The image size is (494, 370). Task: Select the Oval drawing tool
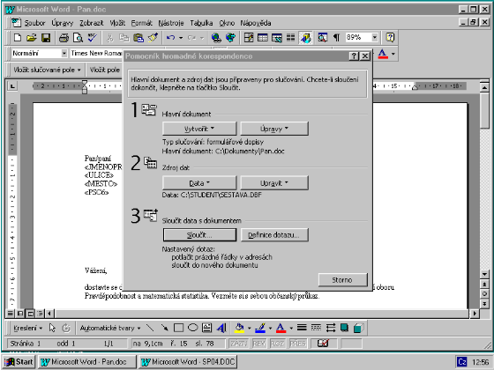pyautogui.click(x=192, y=328)
